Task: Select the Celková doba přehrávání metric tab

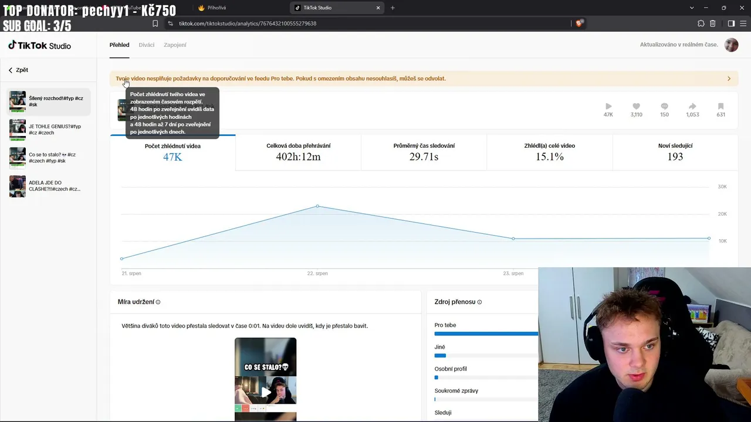Action: point(298,152)
